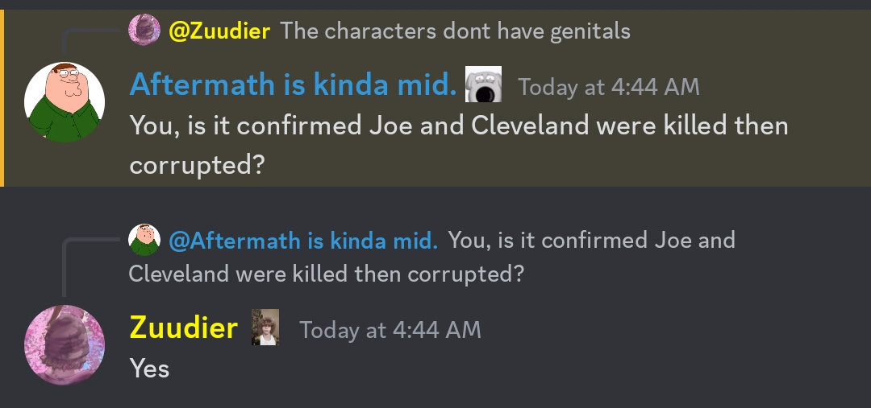Click the timestamp on Aftermath's message

point(608,87)
